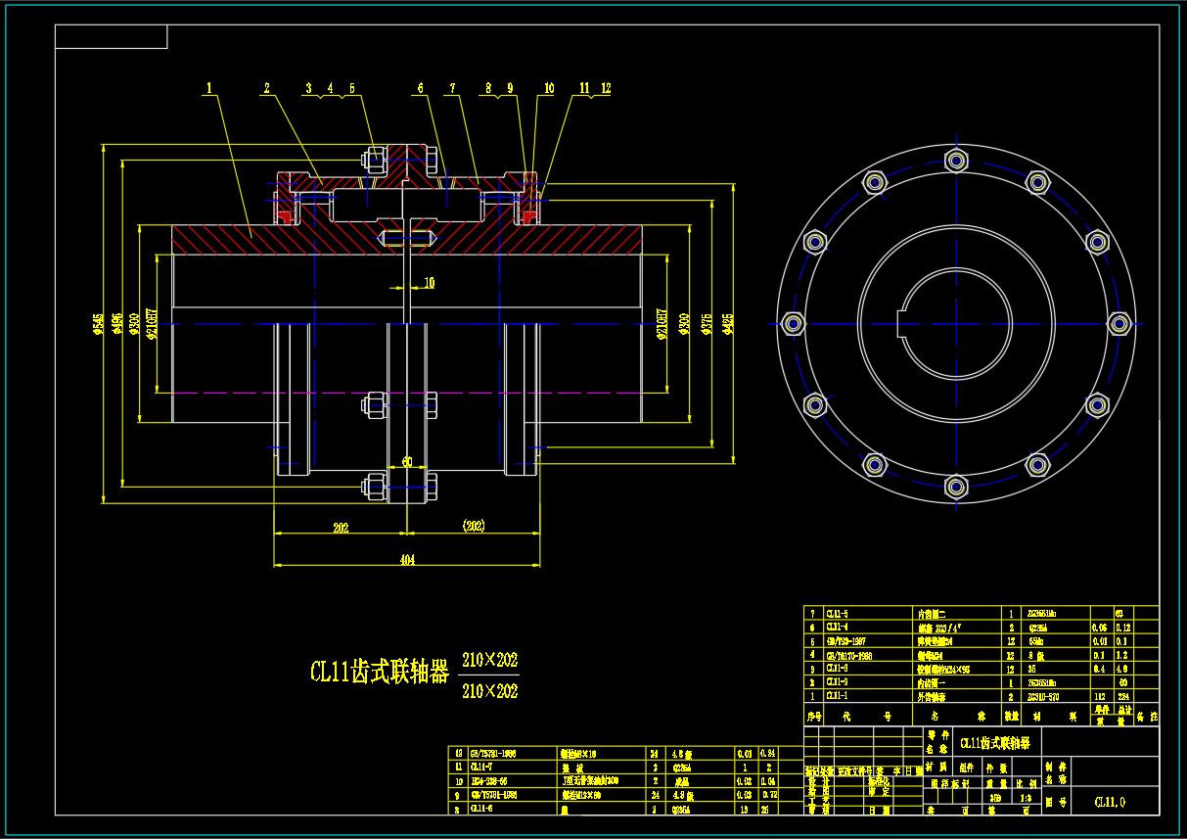Click the φ425 diameter dimension on the right
1187x839 pixels.
[728, 322]
